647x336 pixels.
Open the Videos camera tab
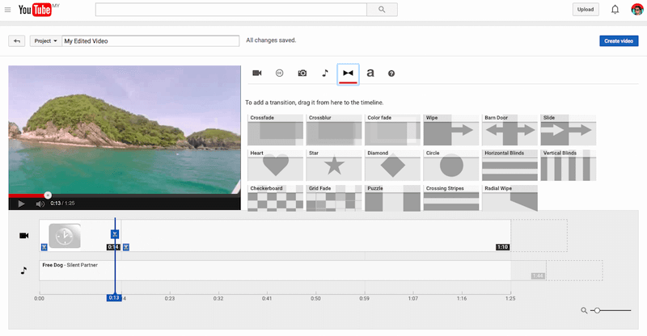click(x=257, y=73)
